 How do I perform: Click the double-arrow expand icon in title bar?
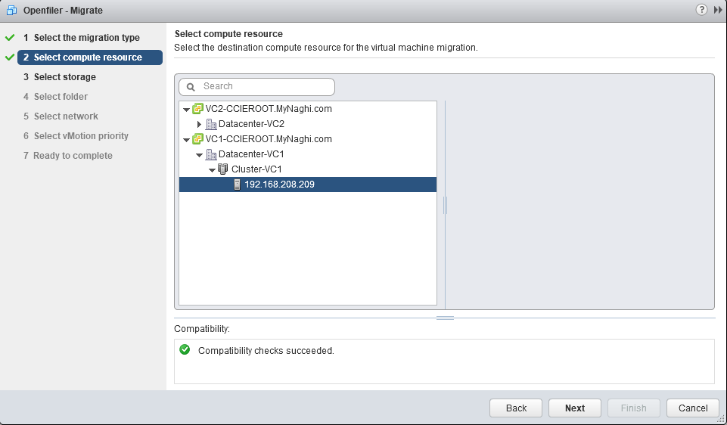point(718,10)
